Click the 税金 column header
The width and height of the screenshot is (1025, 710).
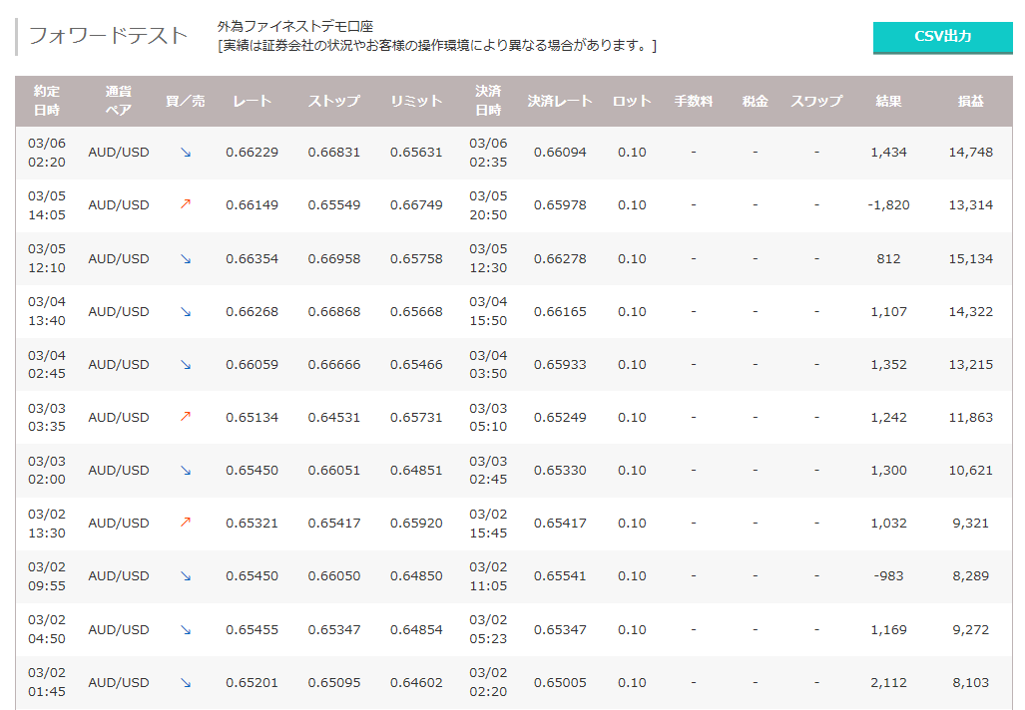click(755, 102)
